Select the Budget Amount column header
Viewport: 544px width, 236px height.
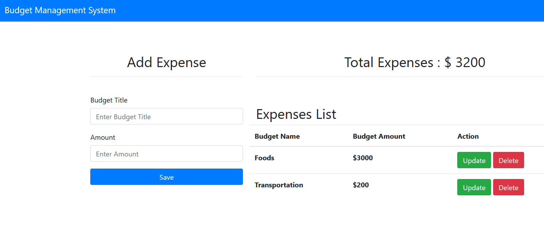click(x=379, y=136)
